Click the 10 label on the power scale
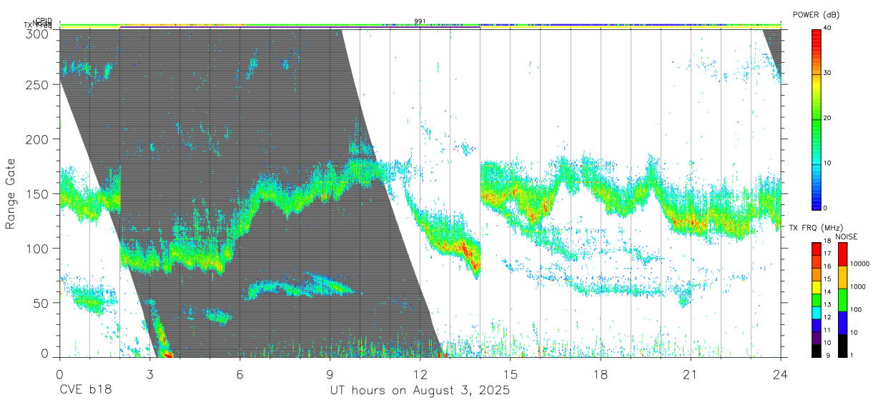878x405 pixels. coord(827,164)
